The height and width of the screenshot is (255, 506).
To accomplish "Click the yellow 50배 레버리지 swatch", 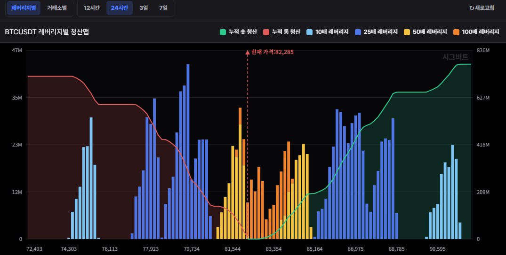I will (x=407, y=32).
